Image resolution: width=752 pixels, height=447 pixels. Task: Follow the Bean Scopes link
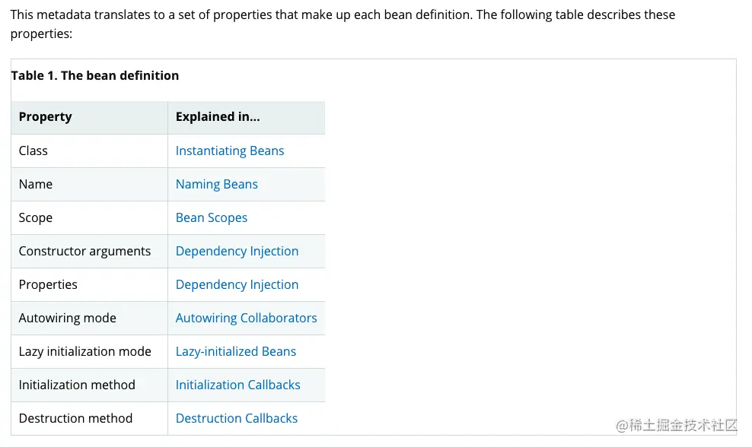[x=211, y=217]
